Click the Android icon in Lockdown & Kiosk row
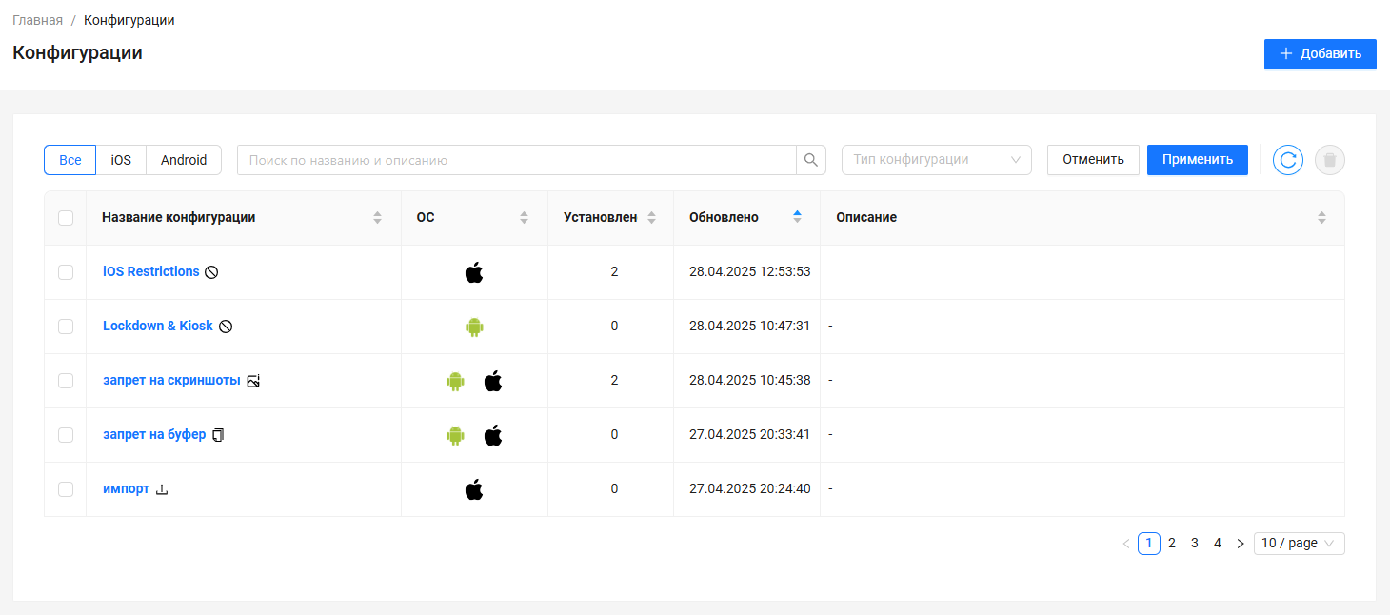 (x=474, y=327)
